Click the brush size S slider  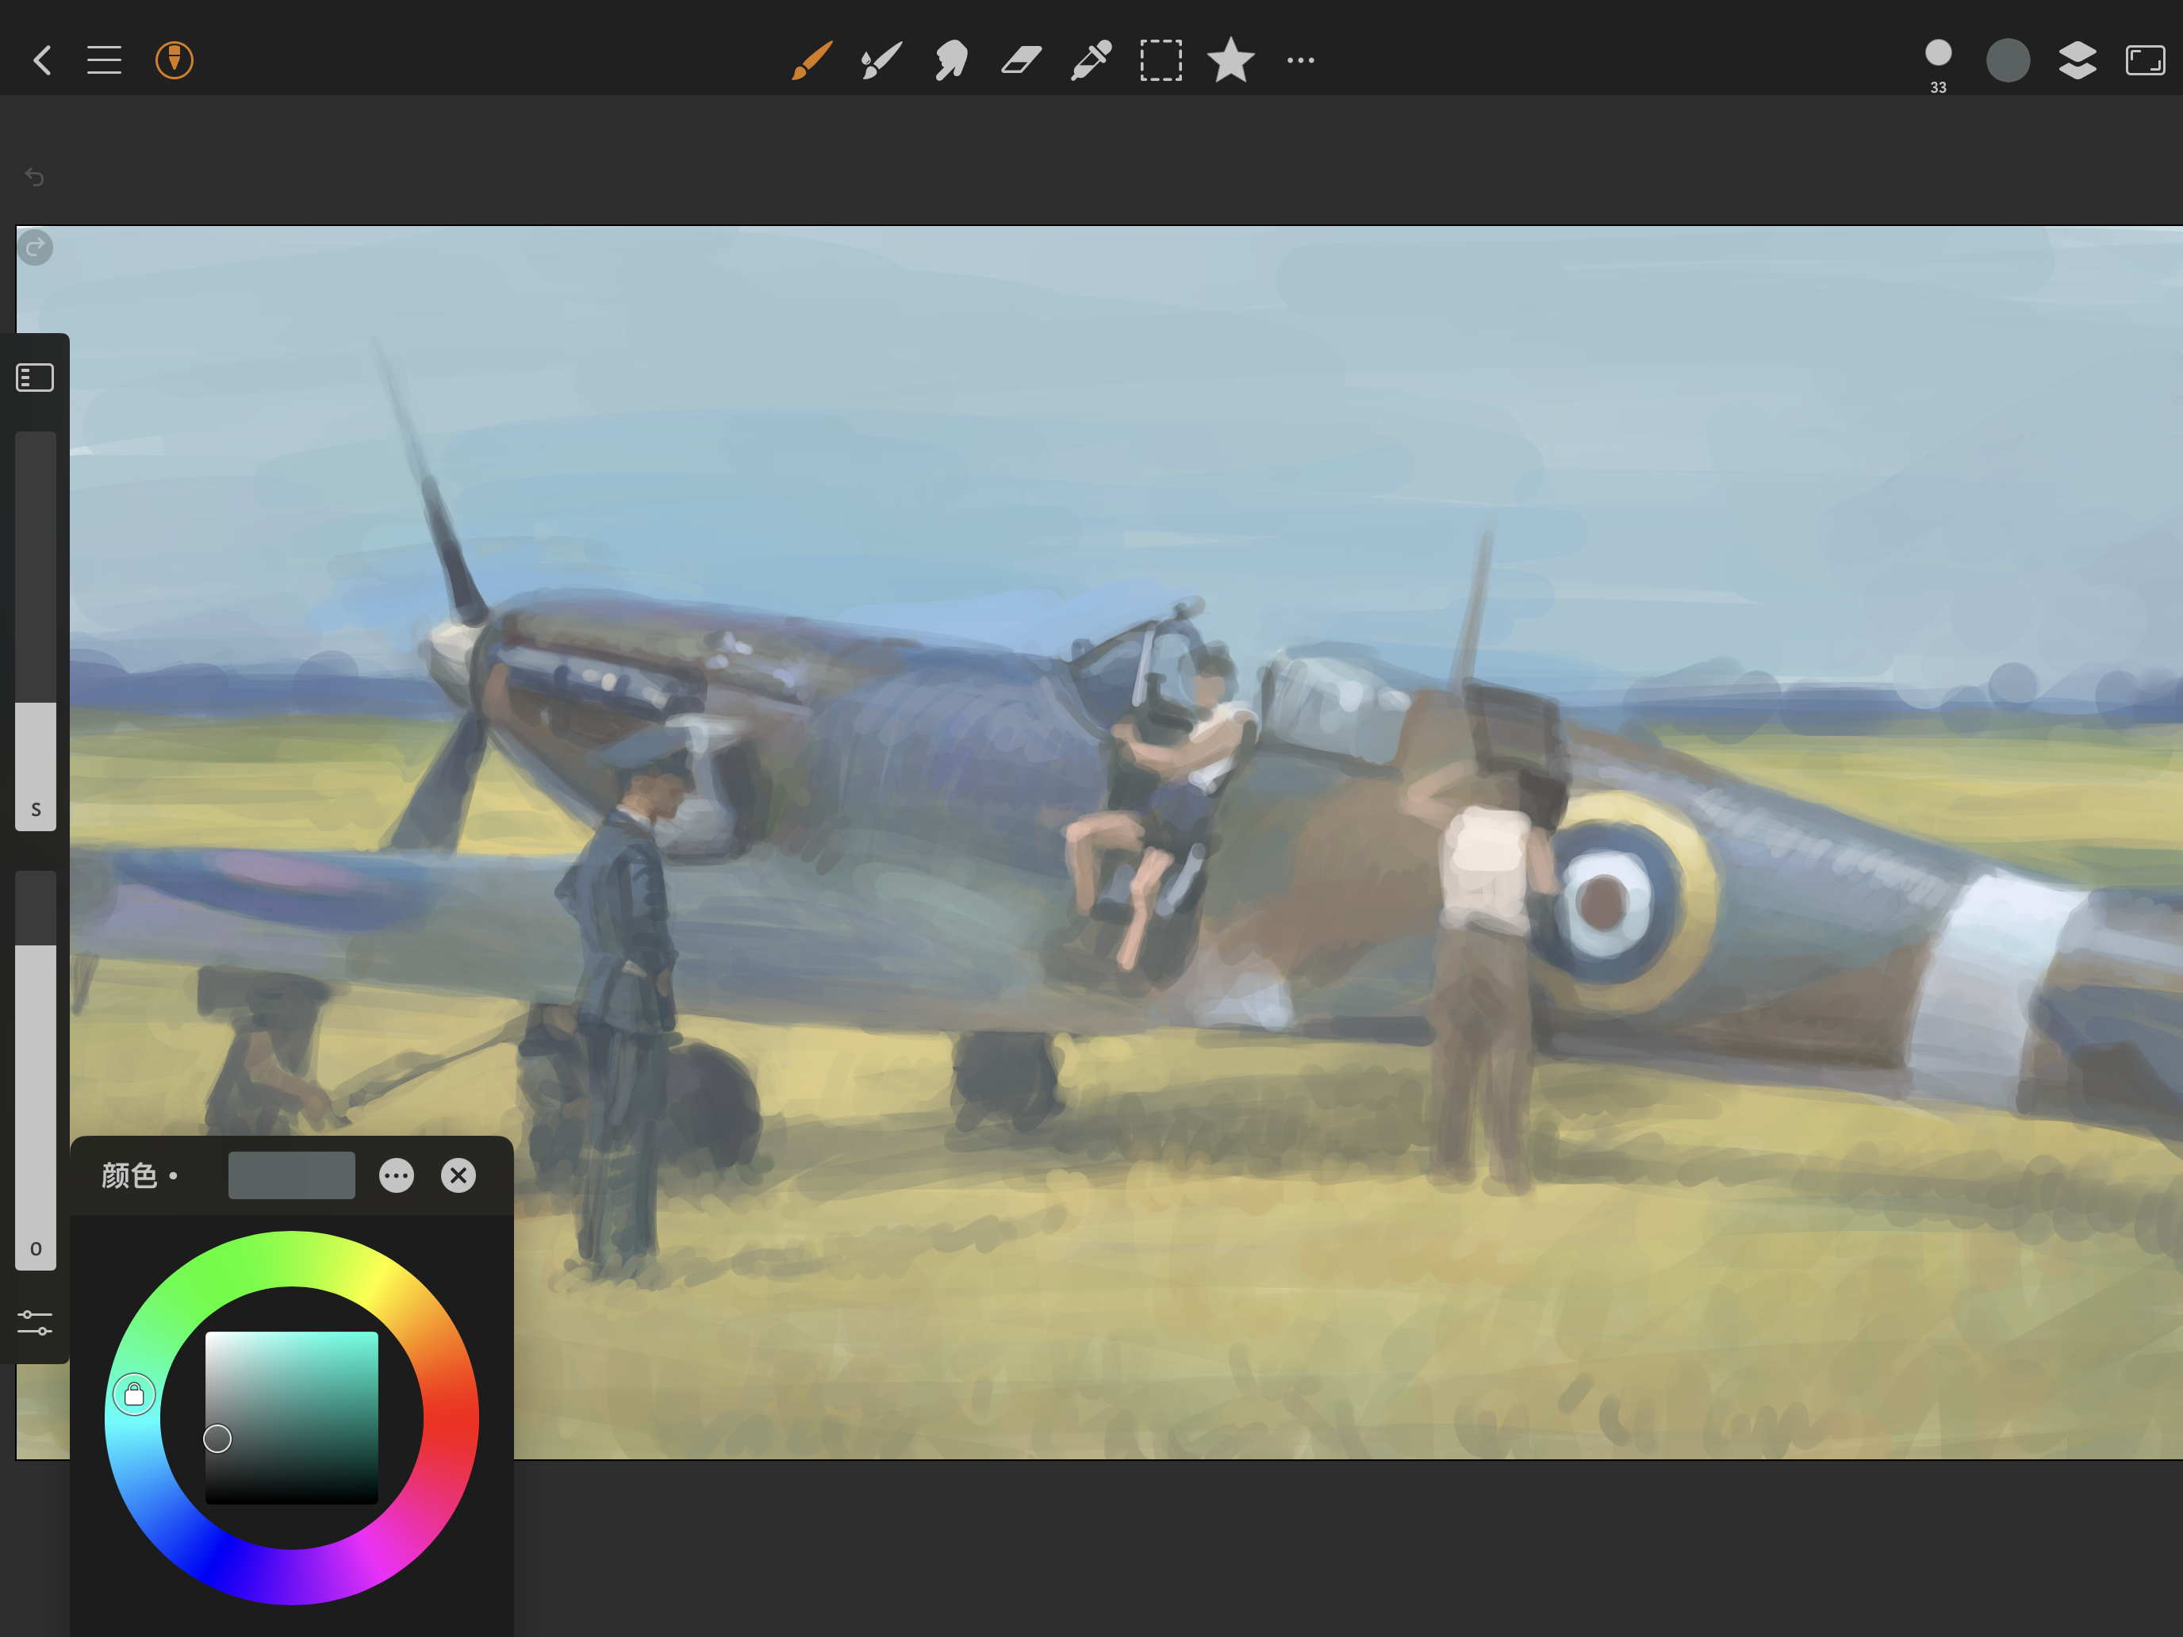36,631
